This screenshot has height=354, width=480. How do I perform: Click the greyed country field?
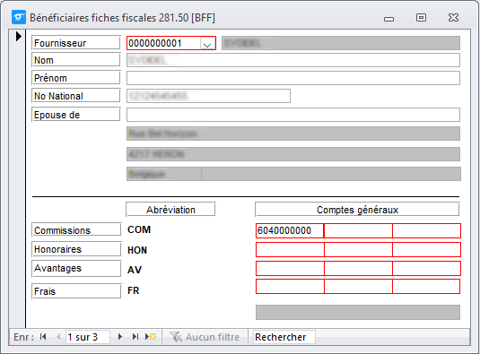click(164, 174)
